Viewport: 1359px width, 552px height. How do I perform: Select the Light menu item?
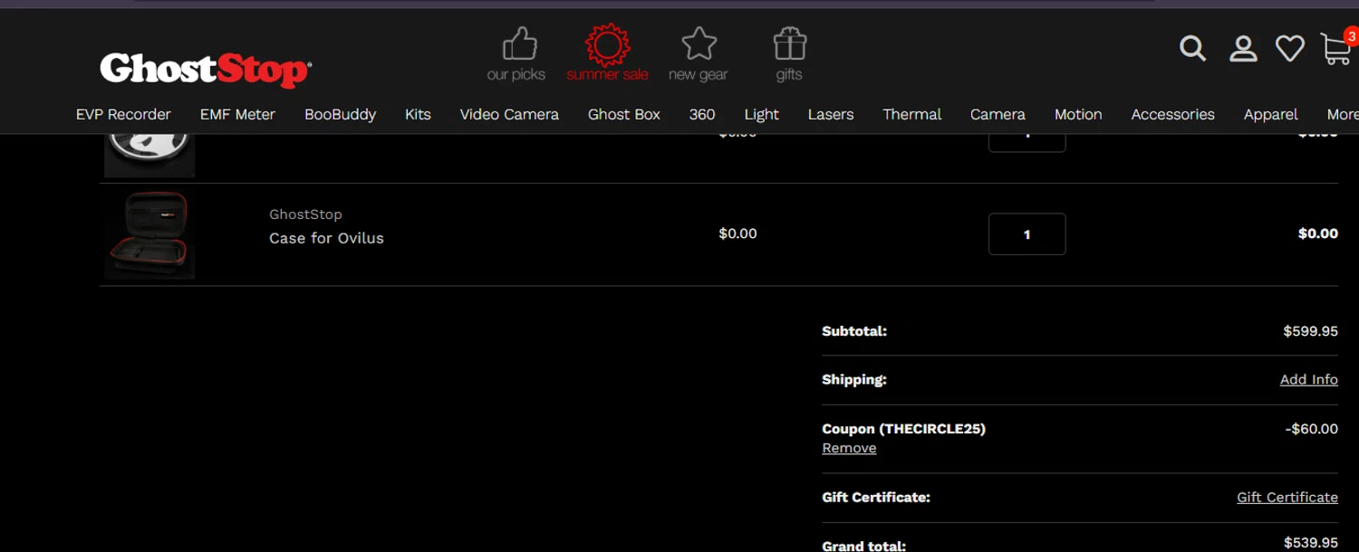click(762, 114)
